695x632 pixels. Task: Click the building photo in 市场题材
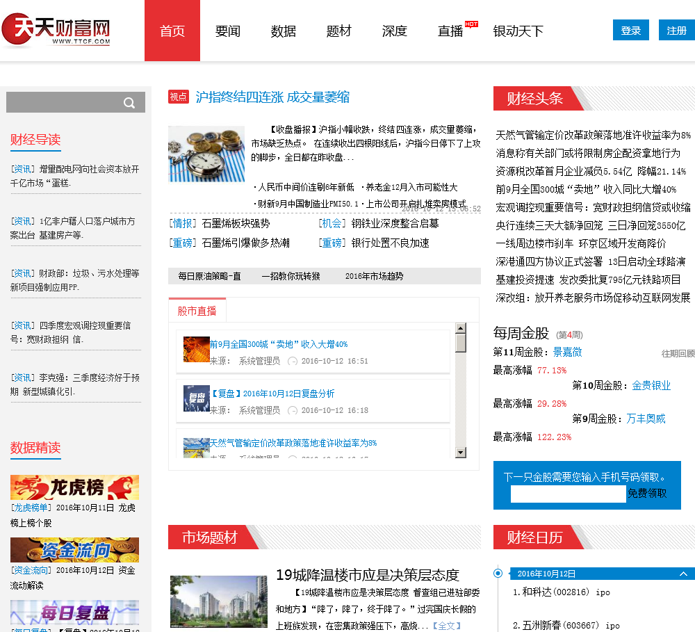[x=218, y=601]
